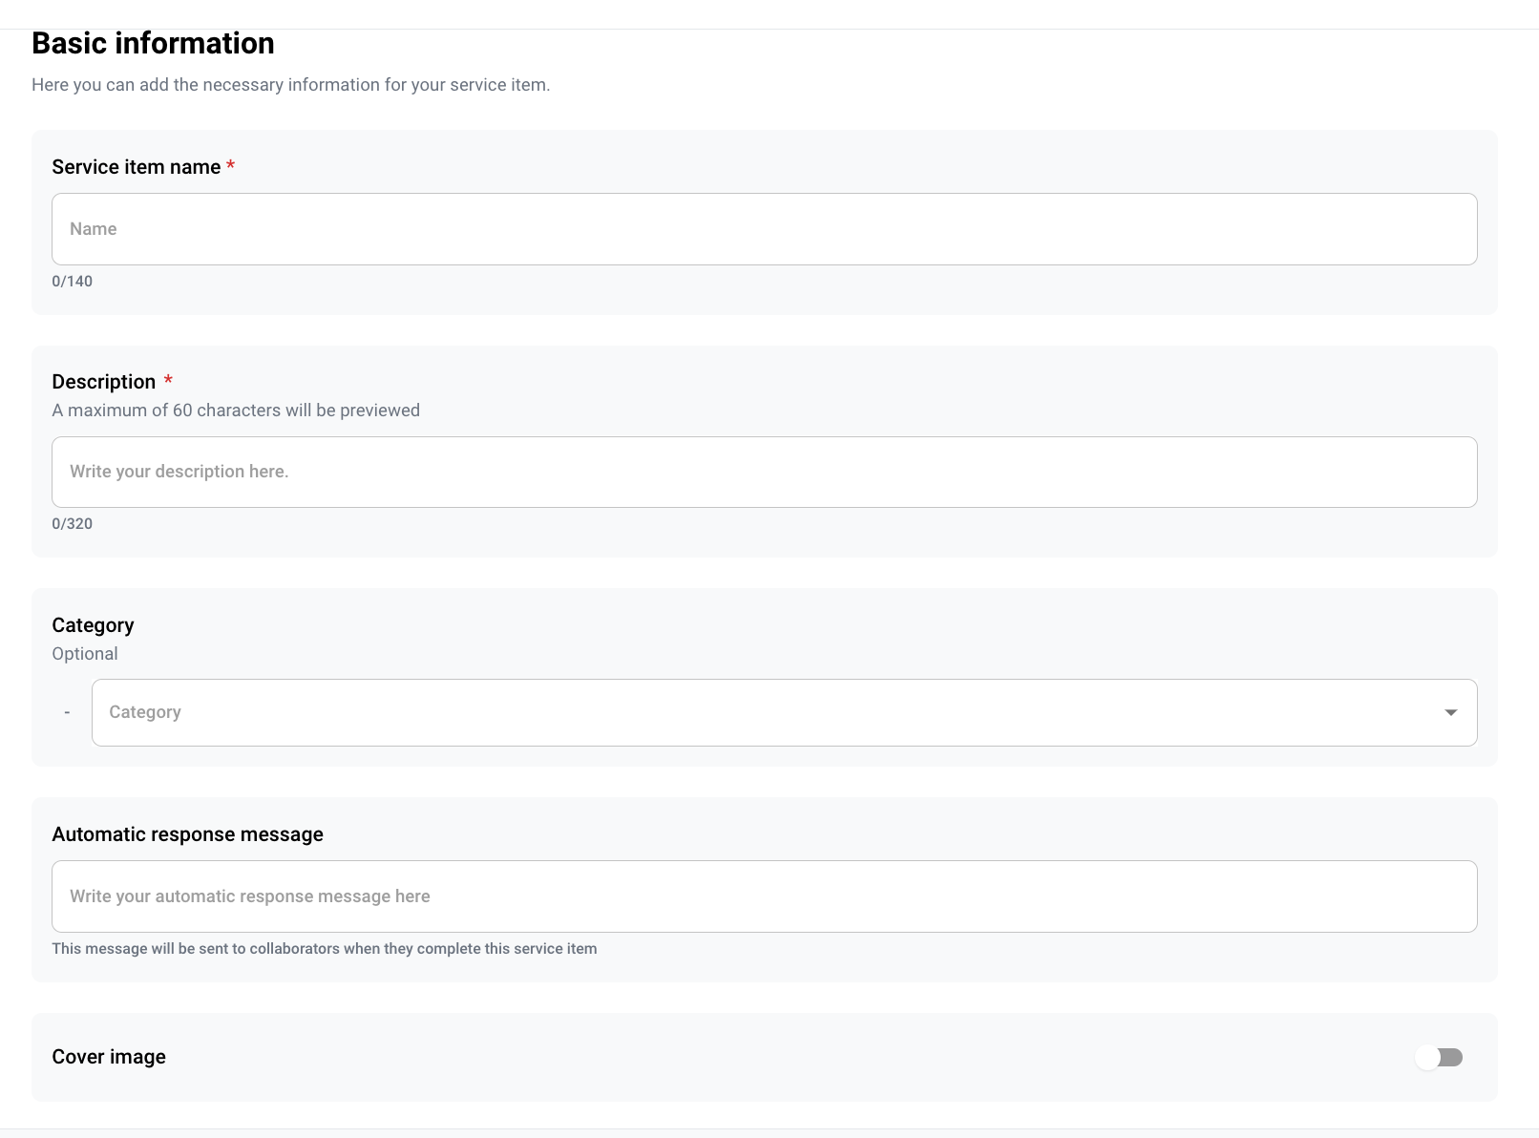
Task: Toggle the Cover image switch
Action: pyautogui.click(x=1440, y=1057)
